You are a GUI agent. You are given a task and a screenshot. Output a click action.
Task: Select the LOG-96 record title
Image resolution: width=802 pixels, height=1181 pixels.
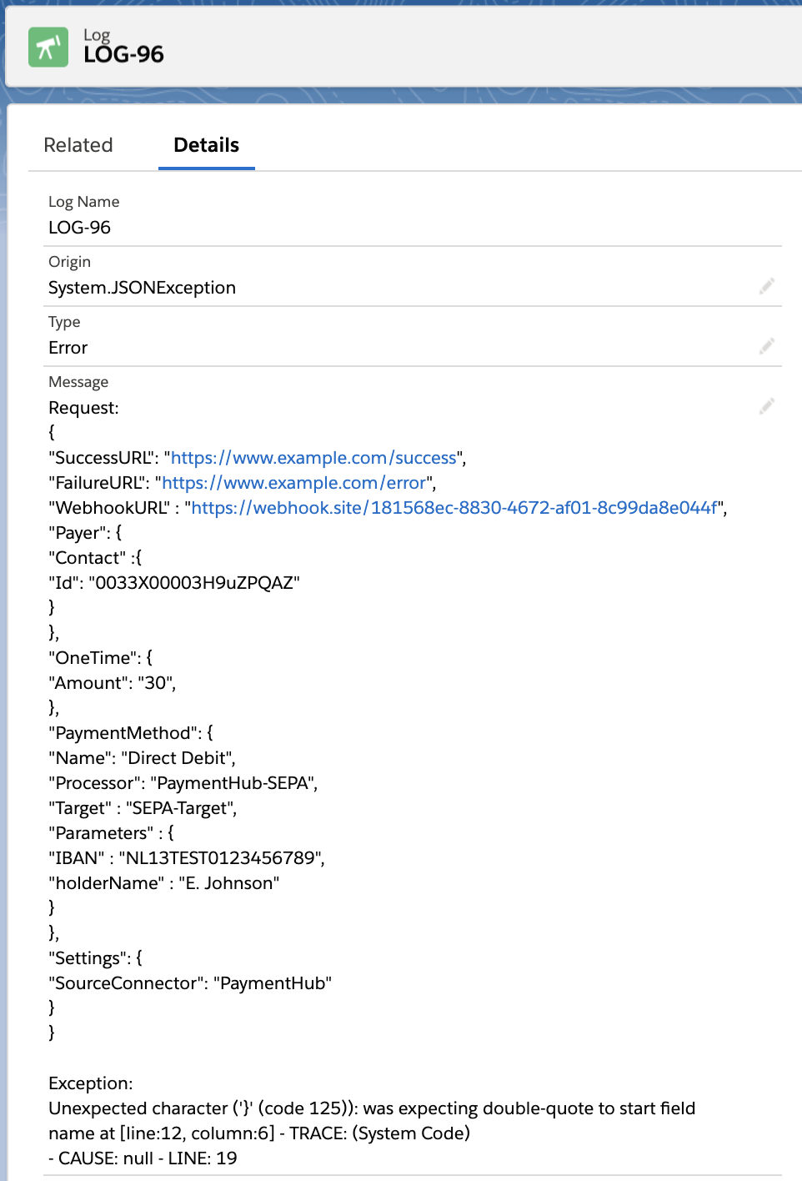pos(124,54)
